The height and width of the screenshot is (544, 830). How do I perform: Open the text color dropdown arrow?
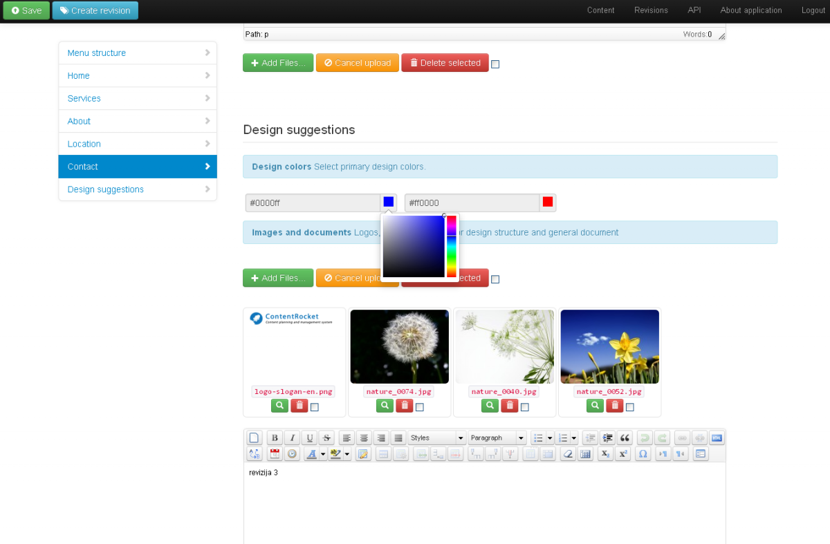pyautogui.click(x=323, y=454)
